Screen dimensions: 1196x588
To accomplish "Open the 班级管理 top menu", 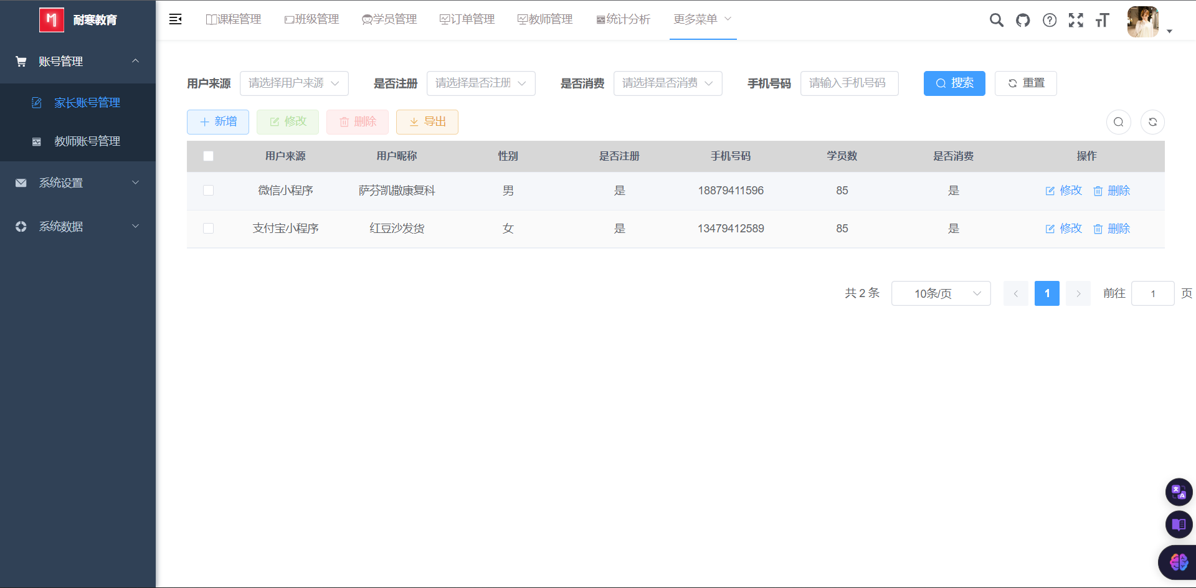I will coord(311,19).
